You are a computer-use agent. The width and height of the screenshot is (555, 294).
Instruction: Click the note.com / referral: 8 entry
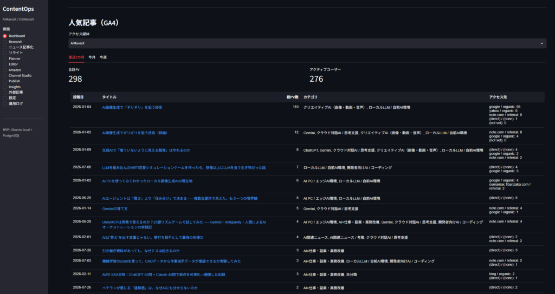(506, 132)
